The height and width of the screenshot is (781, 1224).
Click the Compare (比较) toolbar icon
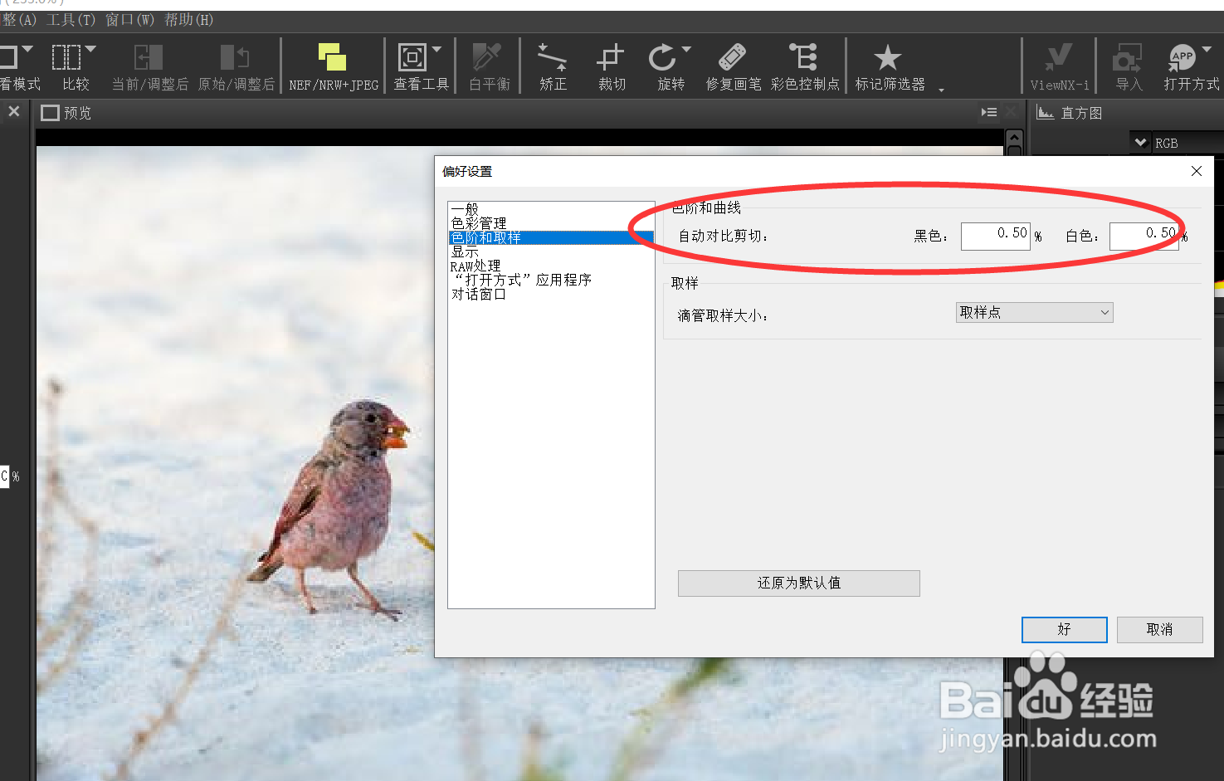point(66,57)
